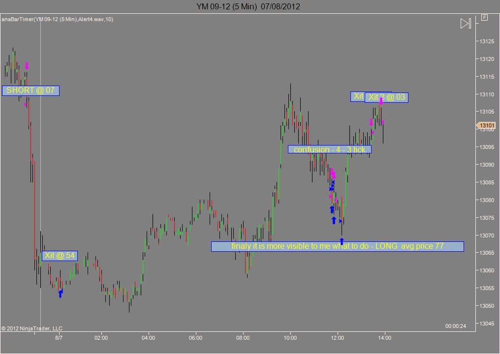Click the 14:00 time axis label
The height and width of the screenshot is (354, 500).
click(384, 338)
